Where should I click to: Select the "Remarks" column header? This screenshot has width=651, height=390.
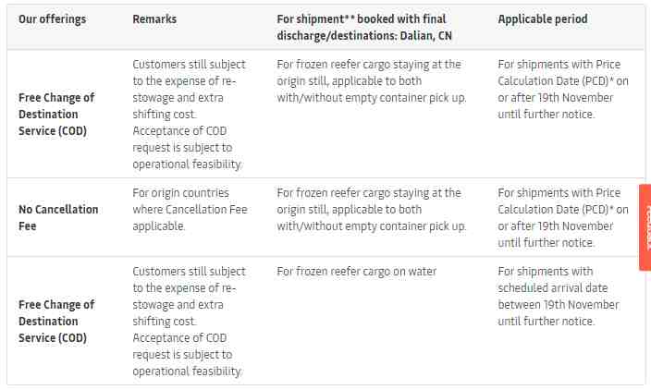[154, 19]
